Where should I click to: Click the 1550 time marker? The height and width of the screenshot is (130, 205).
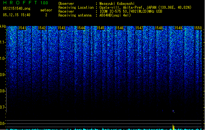(x=198, y=28)
